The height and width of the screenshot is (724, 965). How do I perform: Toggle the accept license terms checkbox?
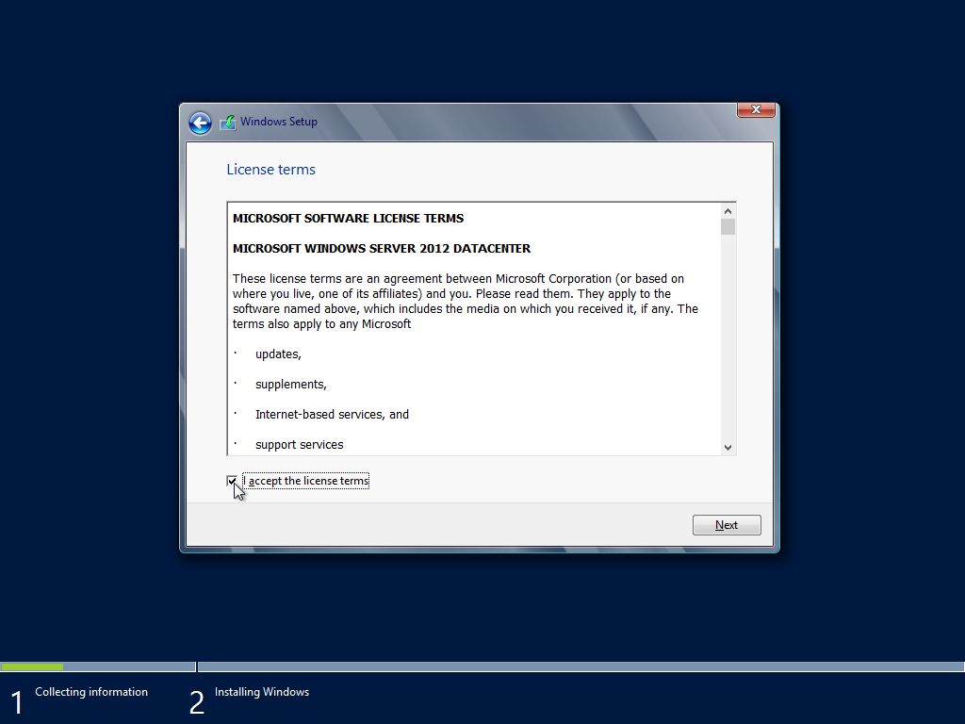tap(232, 481)
